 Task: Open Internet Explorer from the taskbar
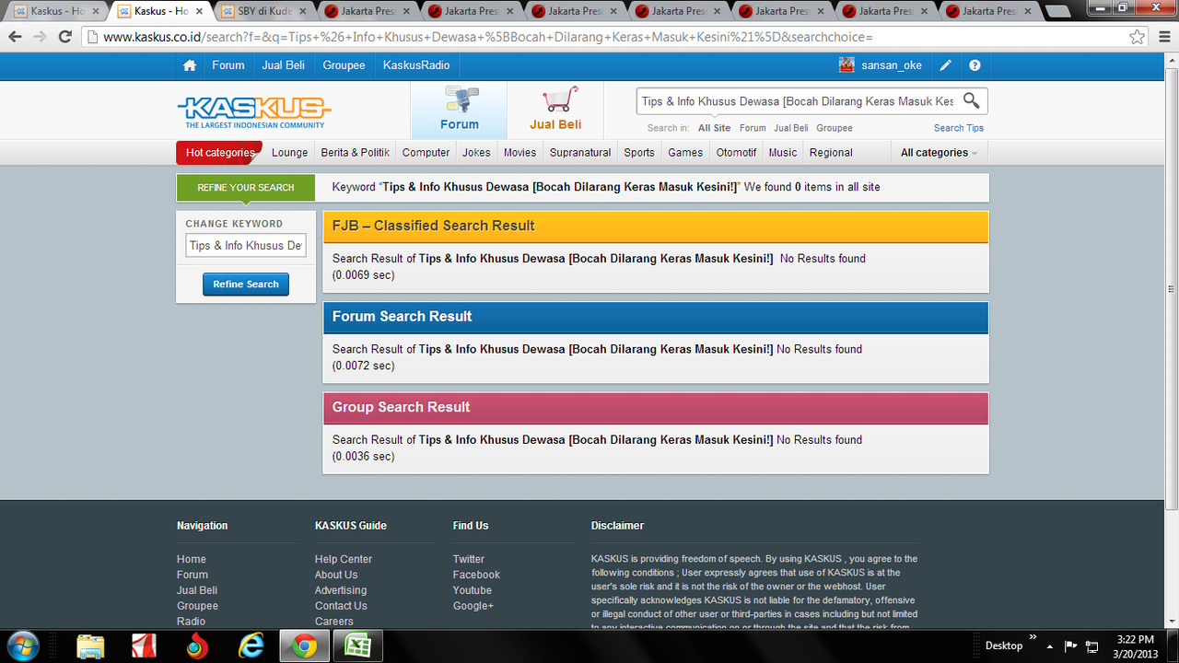point(251,646)
